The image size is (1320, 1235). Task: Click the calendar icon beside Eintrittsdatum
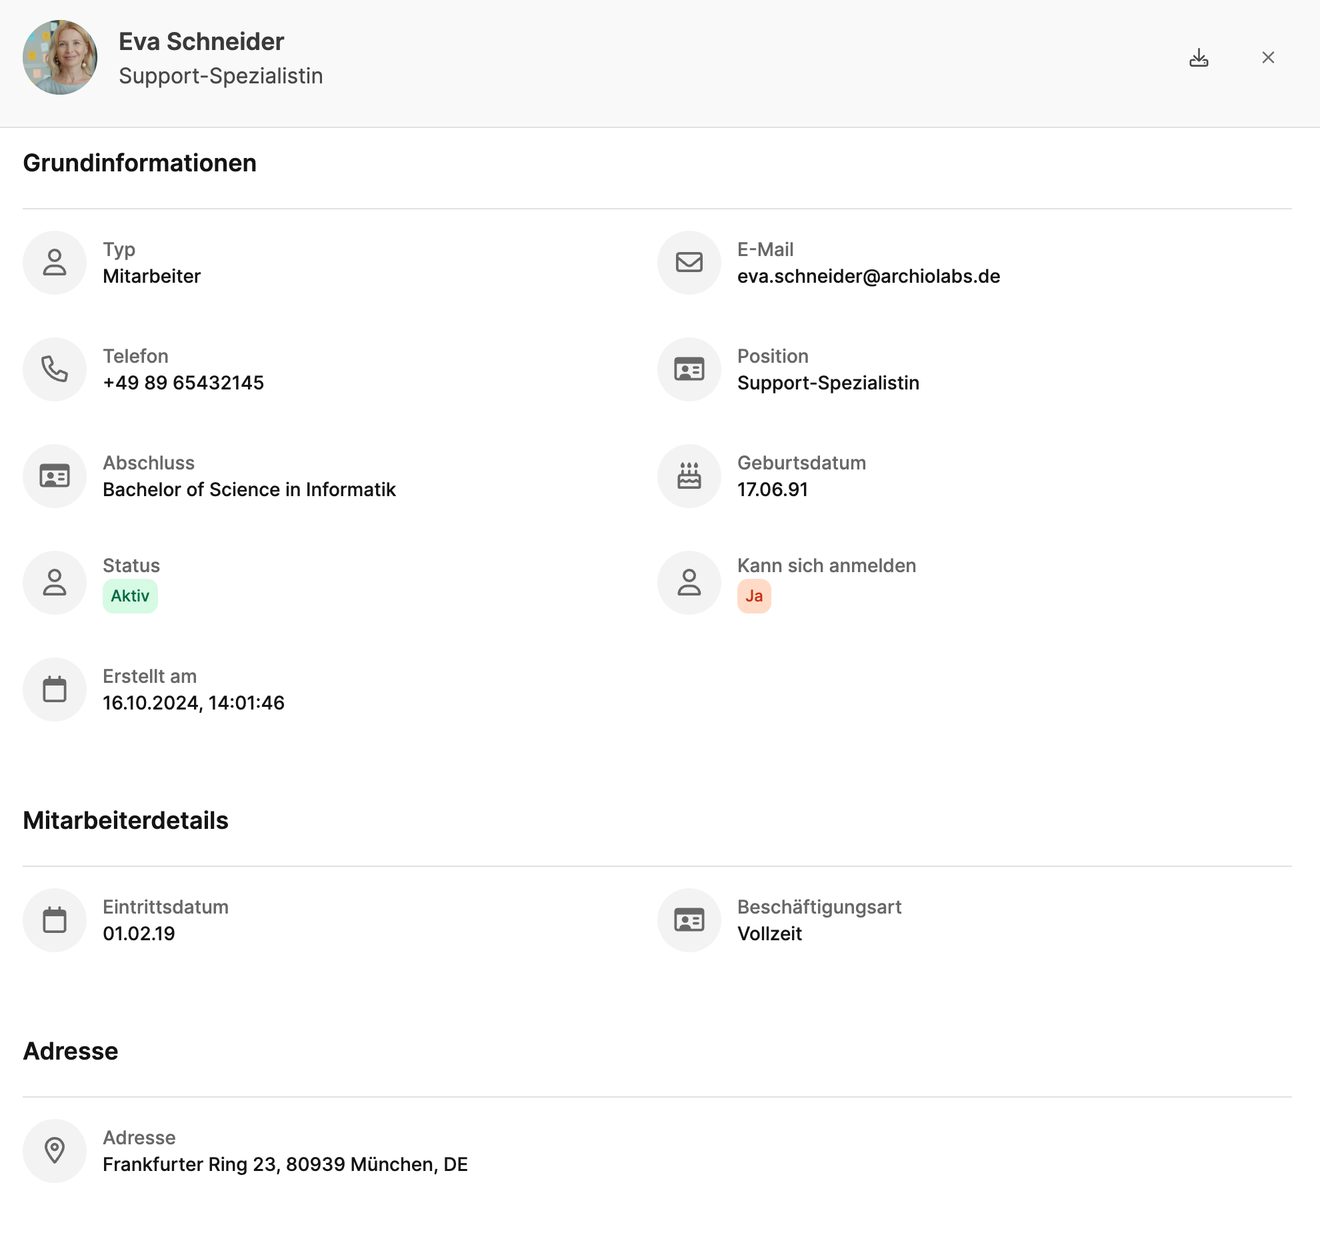(x=55, y=920)
